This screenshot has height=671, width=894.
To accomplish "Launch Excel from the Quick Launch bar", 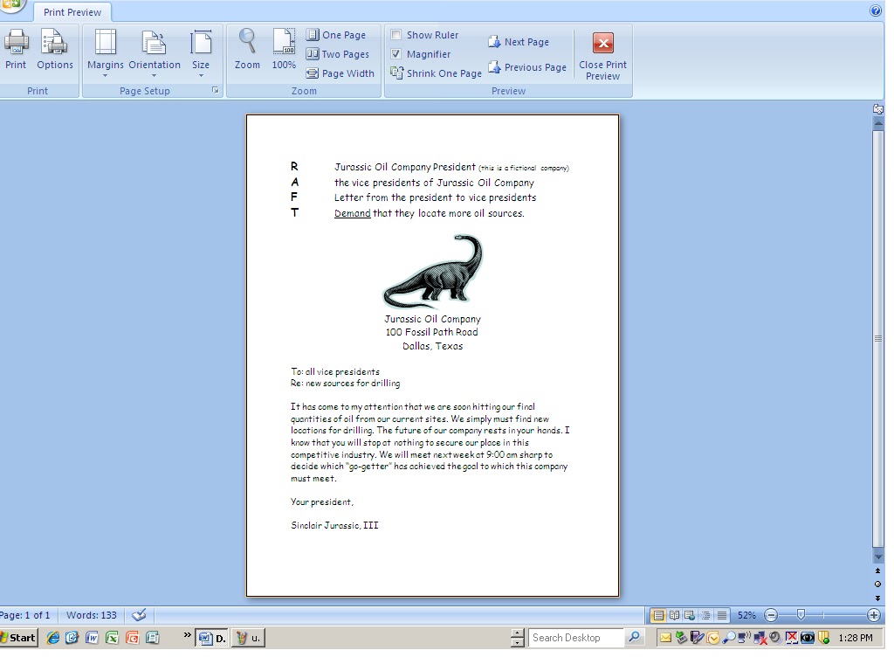I will point(113,638).
